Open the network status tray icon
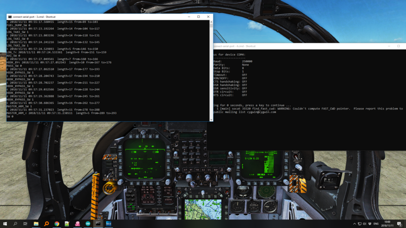Screen dimensions: 406x228 point(360,224)
